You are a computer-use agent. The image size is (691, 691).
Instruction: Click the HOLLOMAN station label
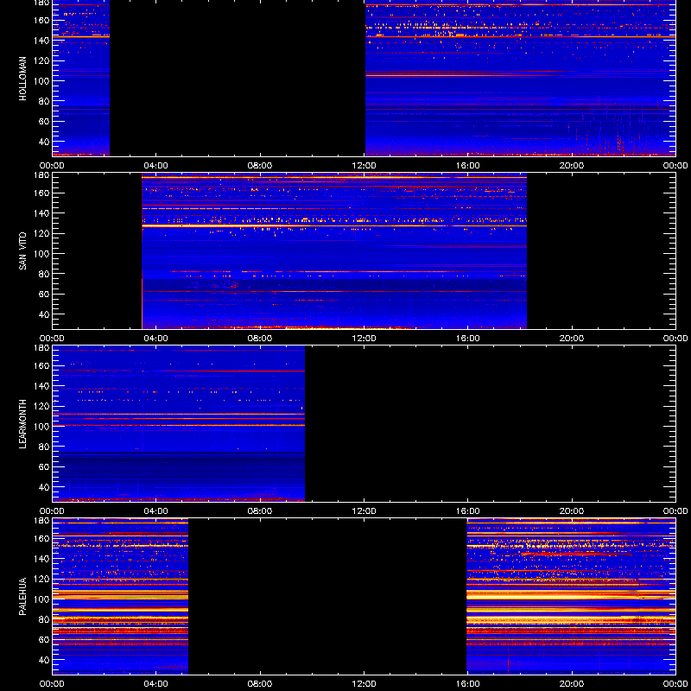point(22,79)
